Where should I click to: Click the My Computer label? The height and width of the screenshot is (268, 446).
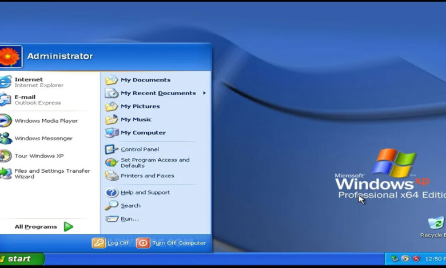[x=144, y=132]
